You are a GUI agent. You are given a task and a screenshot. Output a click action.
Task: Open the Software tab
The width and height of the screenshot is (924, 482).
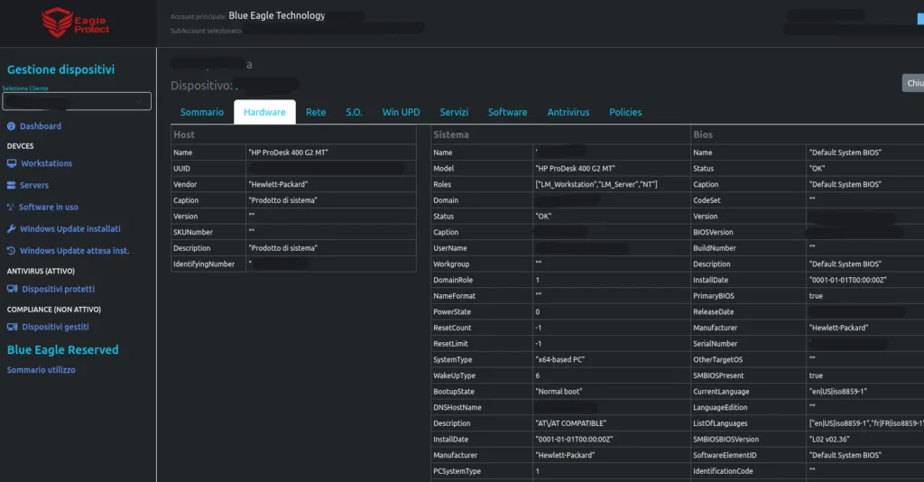(507, 112)
